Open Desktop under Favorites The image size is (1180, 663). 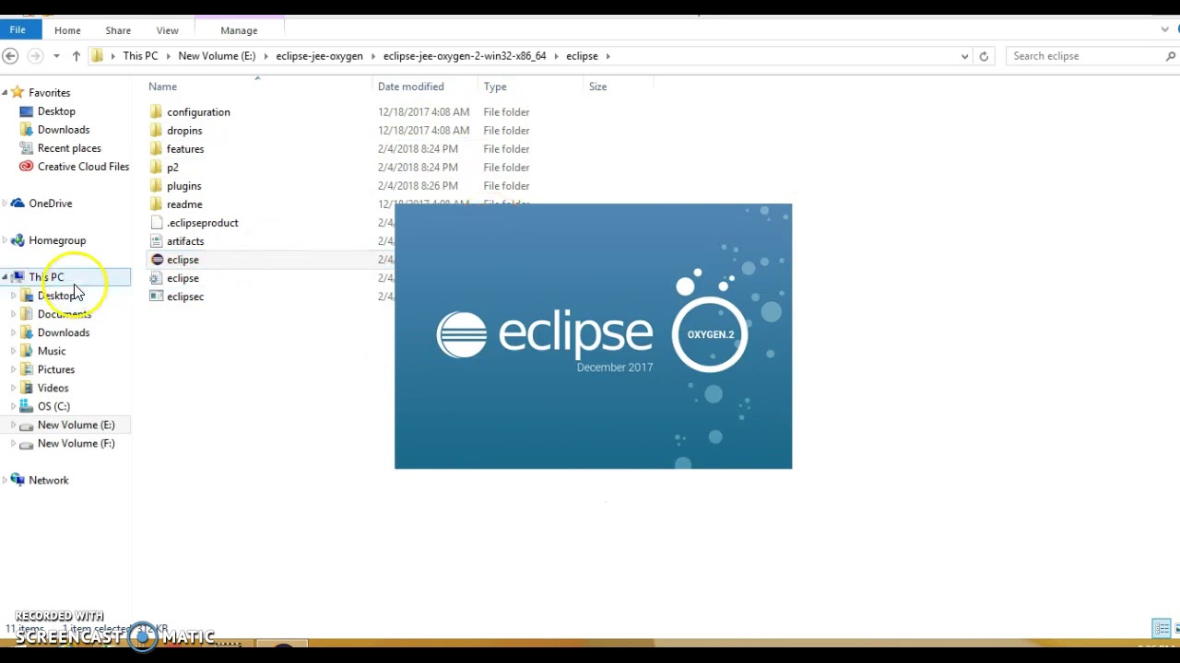pyautogui.click(x=56, y=111)
